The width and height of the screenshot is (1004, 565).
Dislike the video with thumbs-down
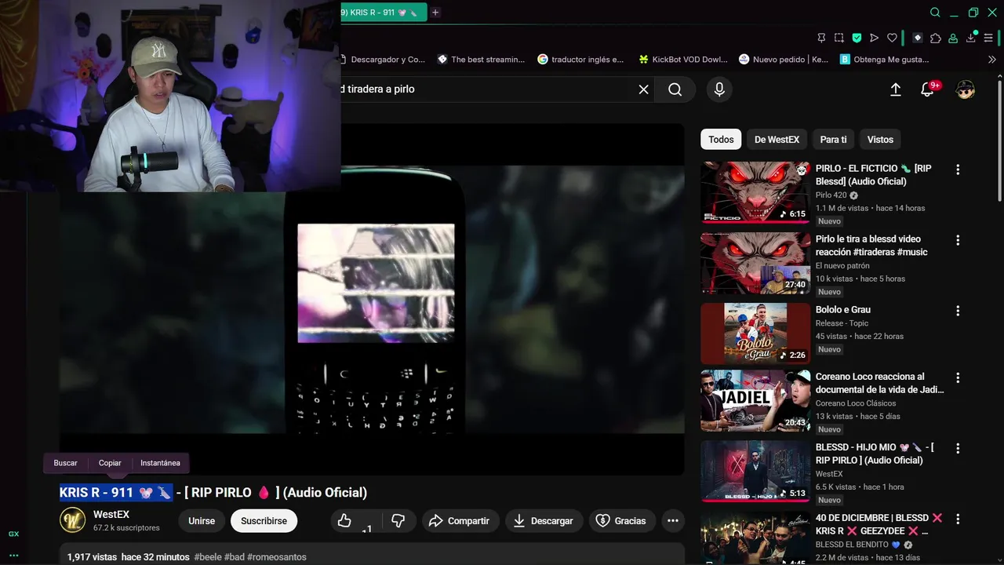coord(398,521)
